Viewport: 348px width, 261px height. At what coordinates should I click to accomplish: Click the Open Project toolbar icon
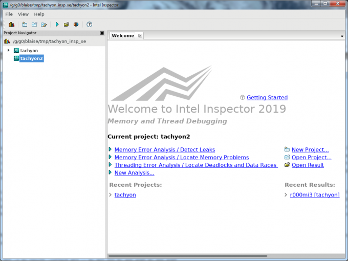tap(34, 25)
